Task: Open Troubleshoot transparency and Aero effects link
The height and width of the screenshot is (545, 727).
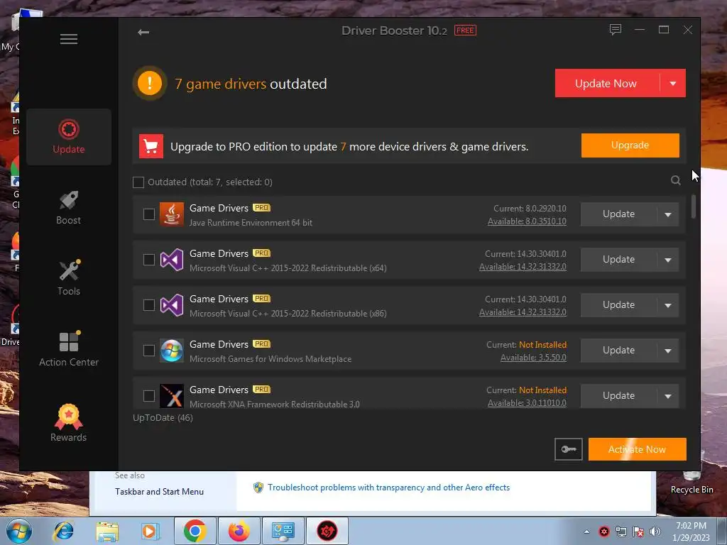Action: tap(388, 488)
